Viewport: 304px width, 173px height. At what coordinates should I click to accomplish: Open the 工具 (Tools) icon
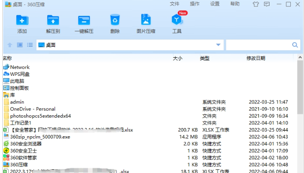[x=177, y=20]
